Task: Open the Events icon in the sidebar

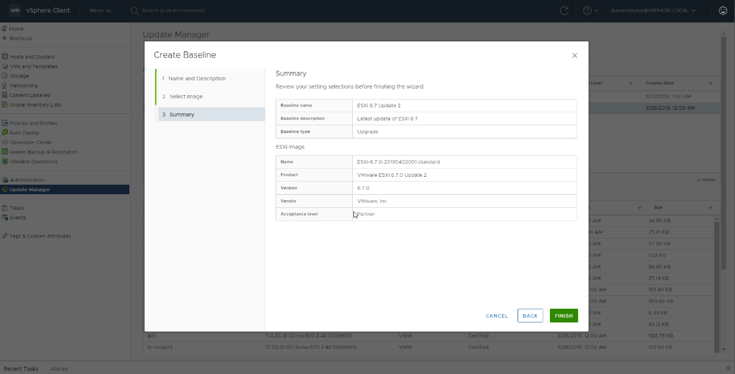Action: coord(4,218)
